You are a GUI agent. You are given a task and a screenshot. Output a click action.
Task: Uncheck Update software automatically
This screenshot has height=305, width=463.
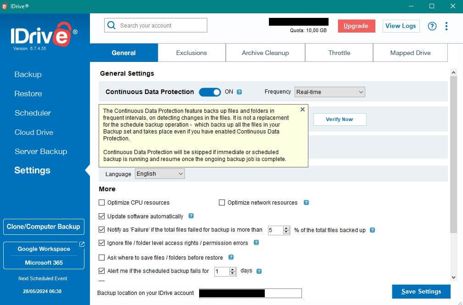(x=101, y=216)
